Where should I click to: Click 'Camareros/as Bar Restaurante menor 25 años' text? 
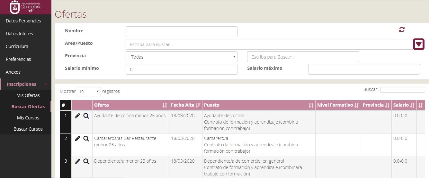[x=125, y=142]
